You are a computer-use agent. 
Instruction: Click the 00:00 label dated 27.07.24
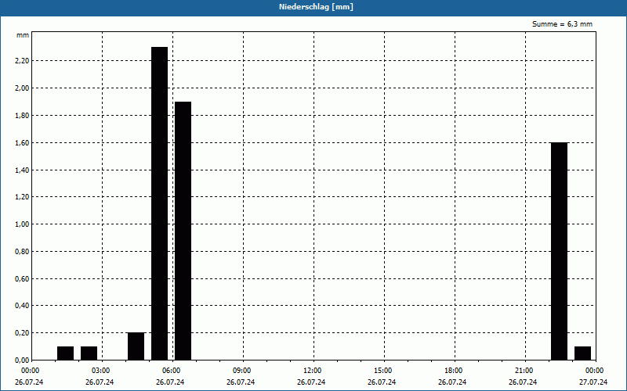[595, 371]
